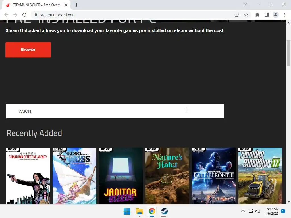Viewport: 291px width, 218px height.
Task: Open volume control tray icon
Action: coord(258,211)
